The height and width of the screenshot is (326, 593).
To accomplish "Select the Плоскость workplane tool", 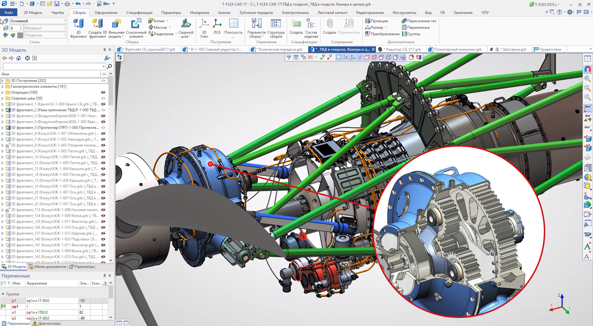I will tap(234, 24).
